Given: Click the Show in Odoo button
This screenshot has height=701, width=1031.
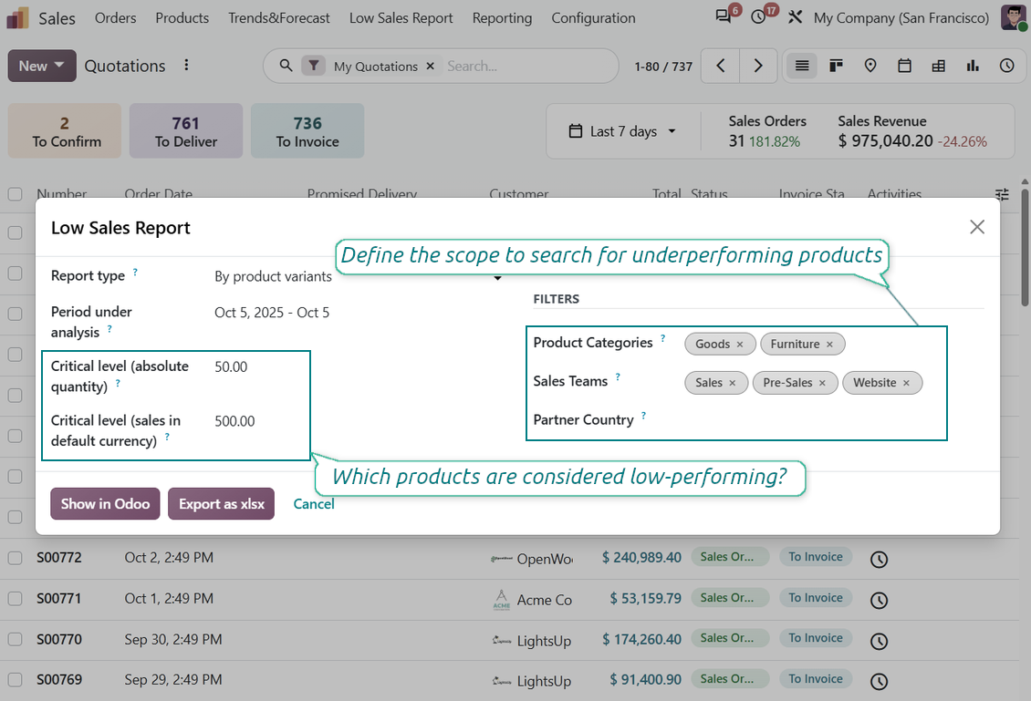Looking at the screenshot, I should (105, 504).
